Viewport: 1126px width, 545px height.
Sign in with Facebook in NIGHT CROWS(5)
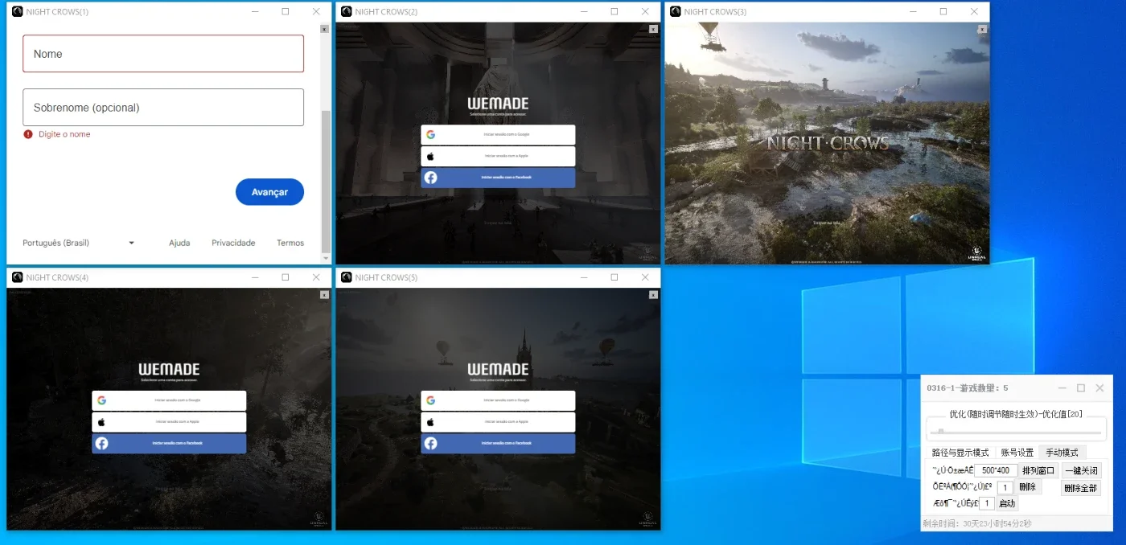point(498,444)
